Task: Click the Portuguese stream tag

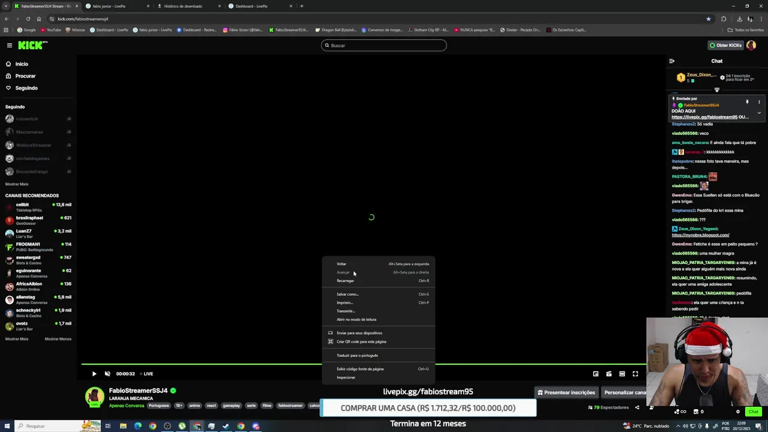Action: click(x=159, y=406)
